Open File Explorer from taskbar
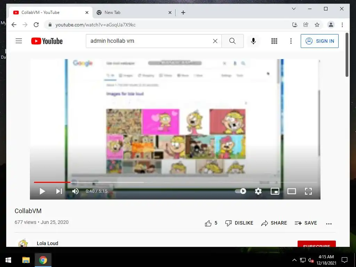356x267 pixels. click(26, 260)
